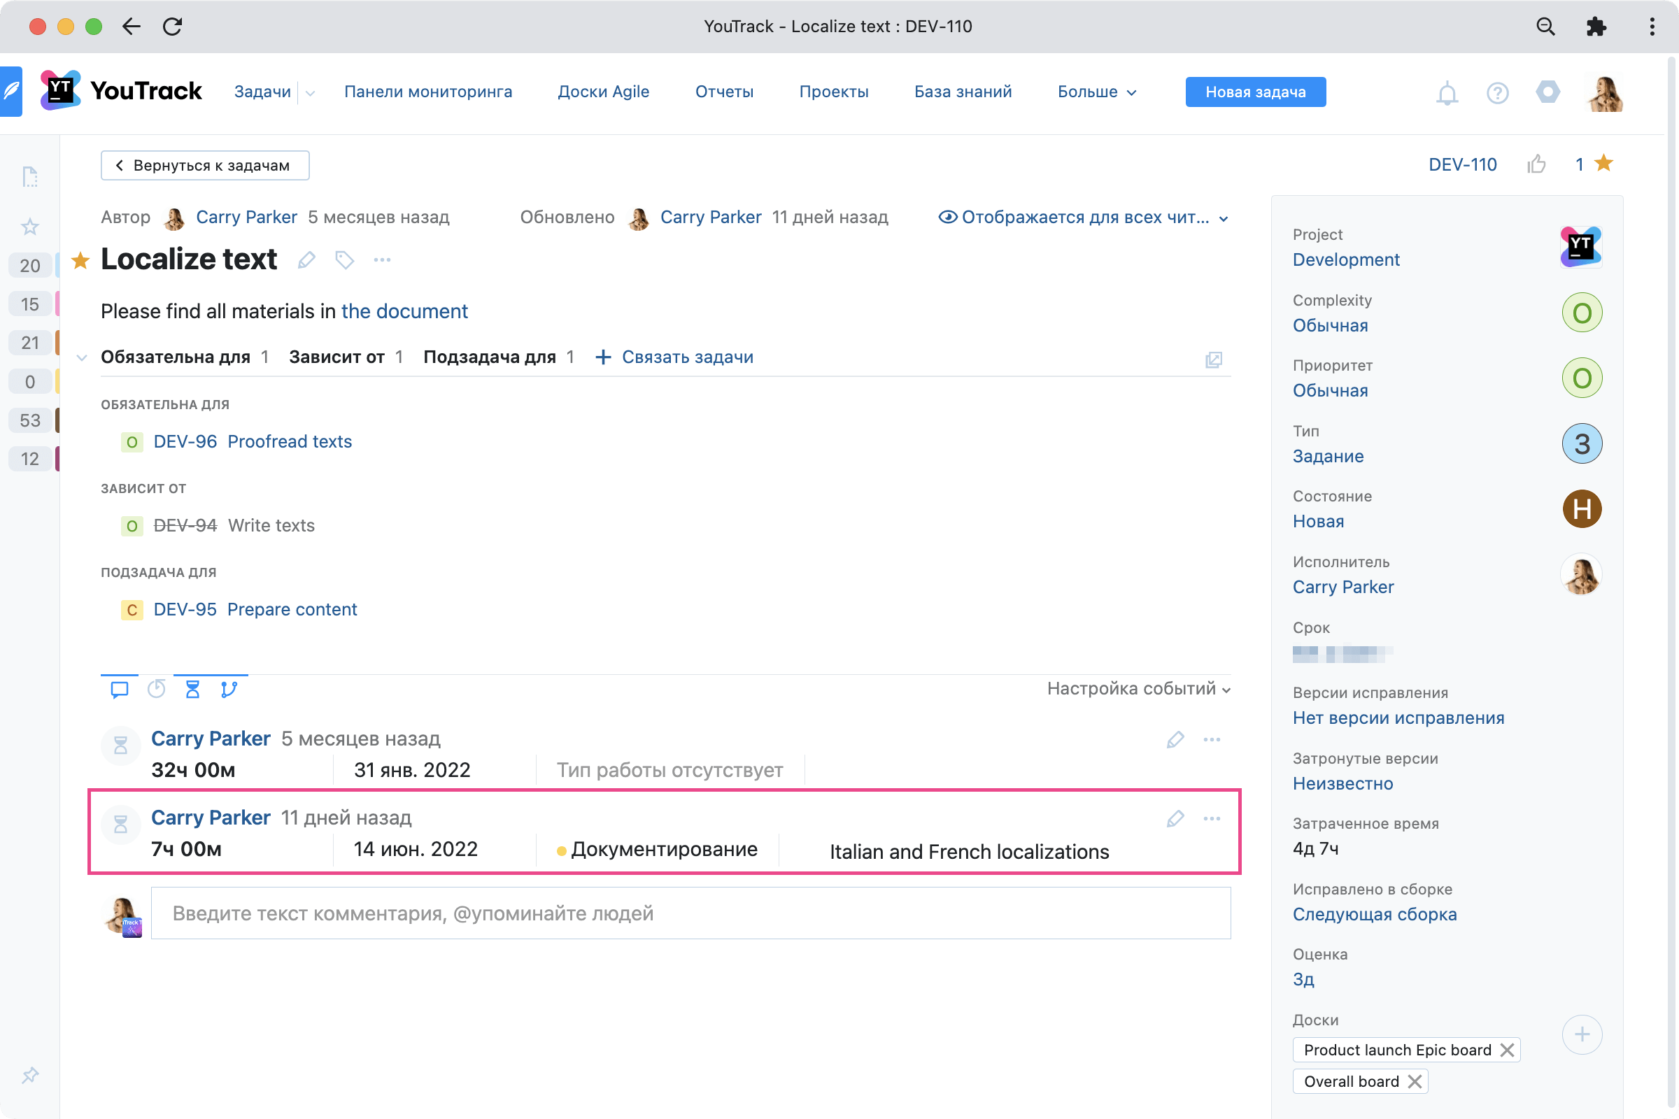This screenshot has width=1679, height=1119.
Task: Open the help question mark icon
Action: coord(1497,93)
